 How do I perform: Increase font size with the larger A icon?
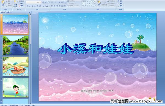[43, 2]
